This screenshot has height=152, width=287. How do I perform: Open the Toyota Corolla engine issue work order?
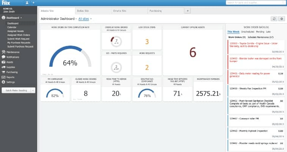coord(256,47)
